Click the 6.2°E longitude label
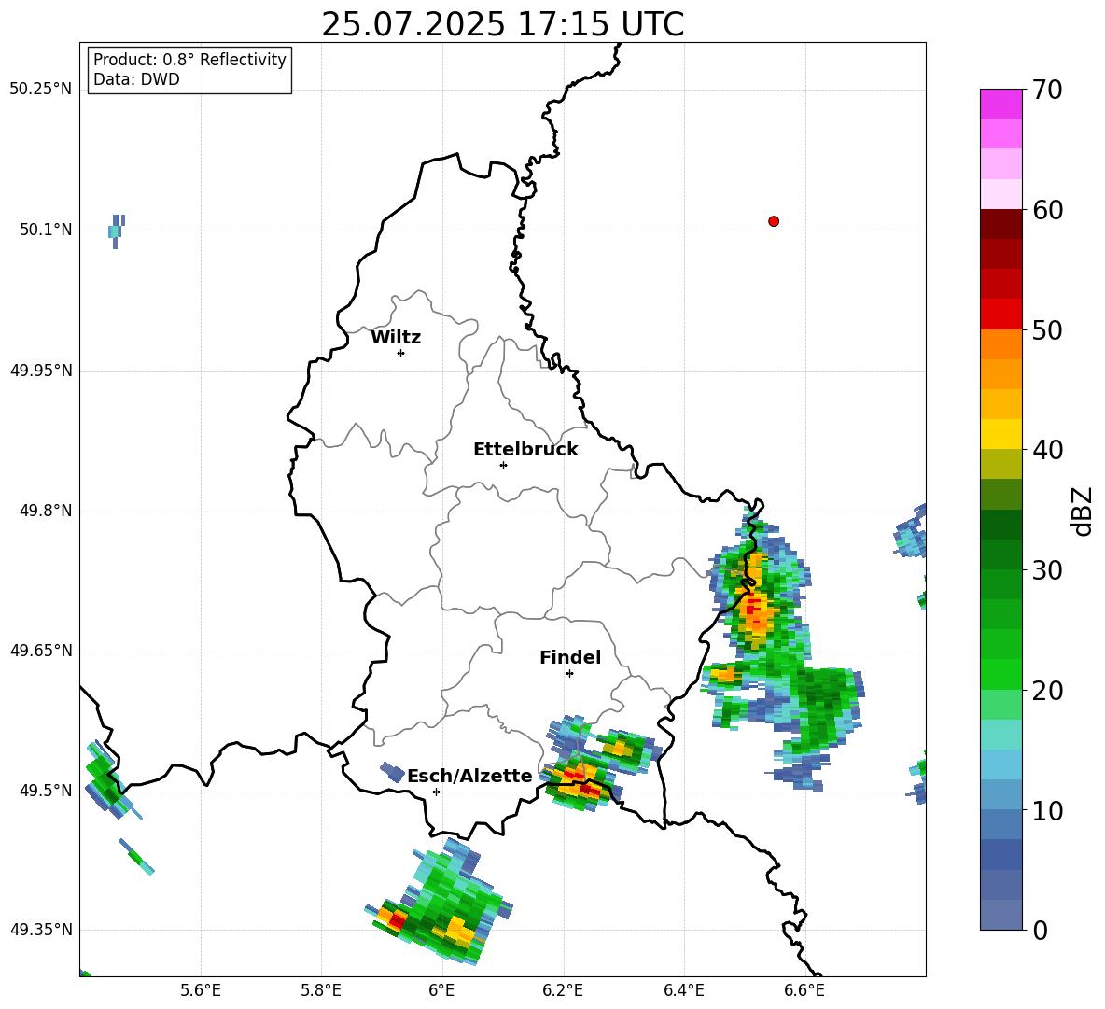The width and height of the screenshot is (1105, 1009). pyautogui.click(x=563, y=990)
